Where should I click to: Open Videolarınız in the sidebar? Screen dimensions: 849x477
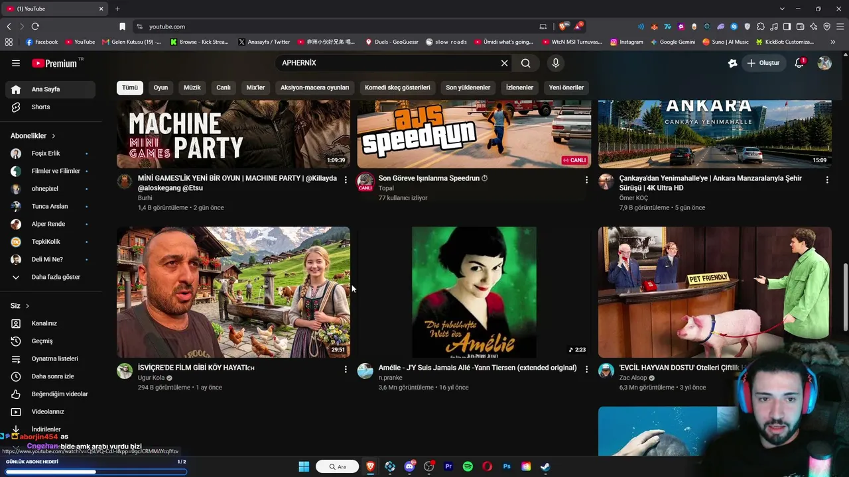click(x=50, y=411)
